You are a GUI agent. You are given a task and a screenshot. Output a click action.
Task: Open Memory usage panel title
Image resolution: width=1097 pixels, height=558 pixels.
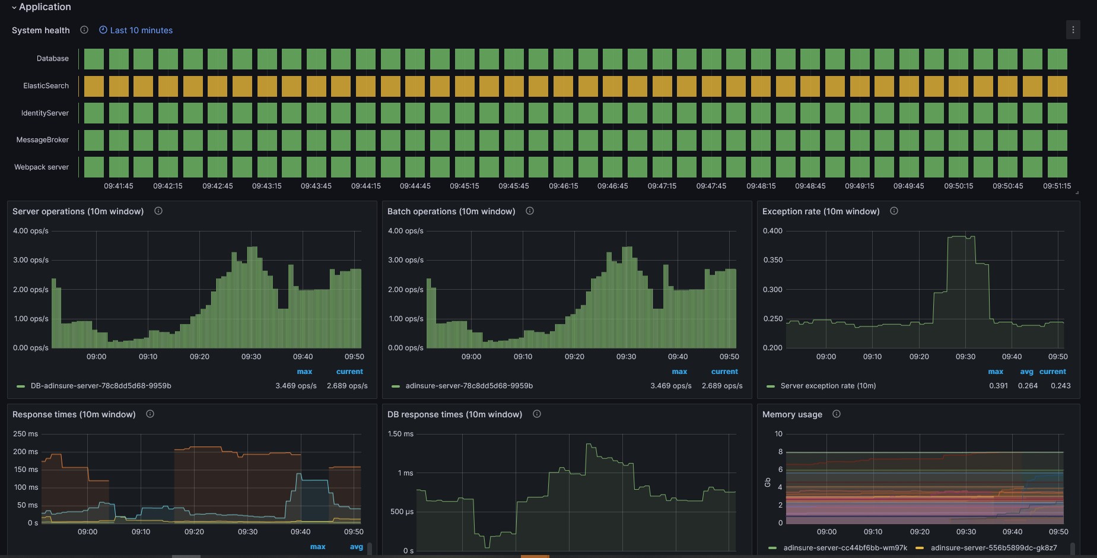[792, 414]
